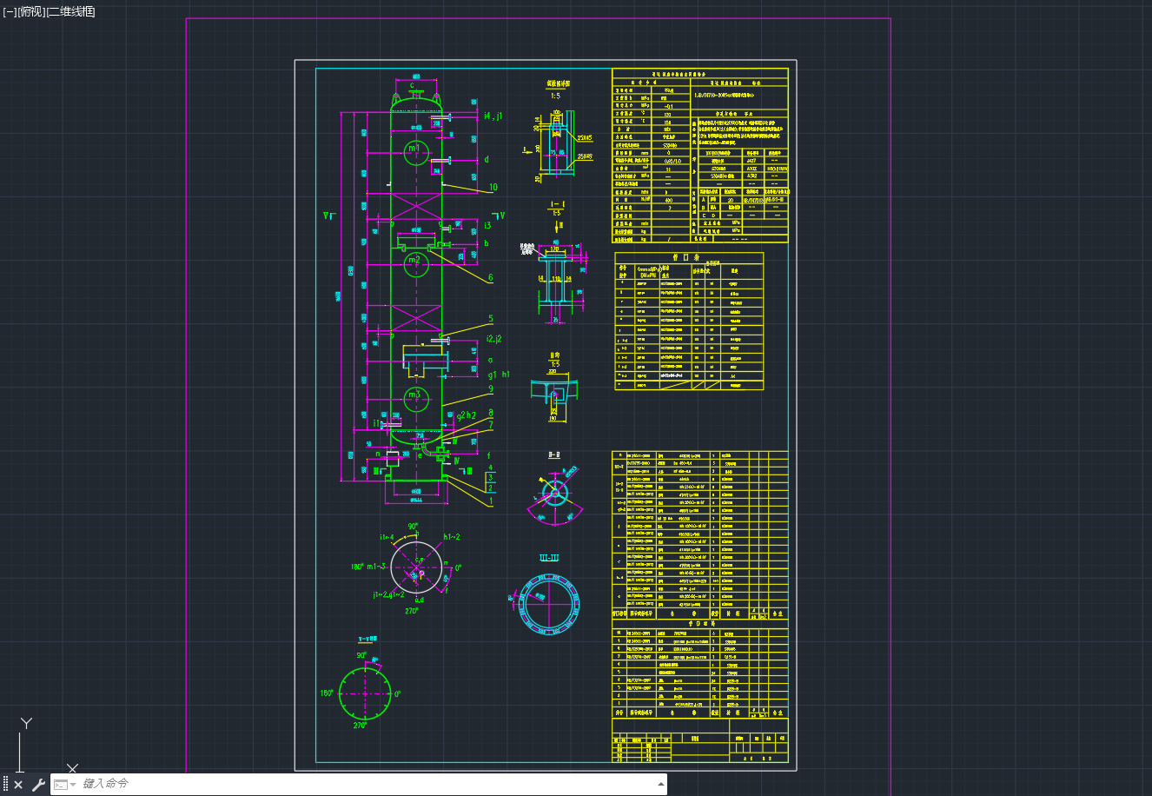Screen dimensions: 1152x796
Task: Select the III-III section title
Action: (x=549, y=557)
